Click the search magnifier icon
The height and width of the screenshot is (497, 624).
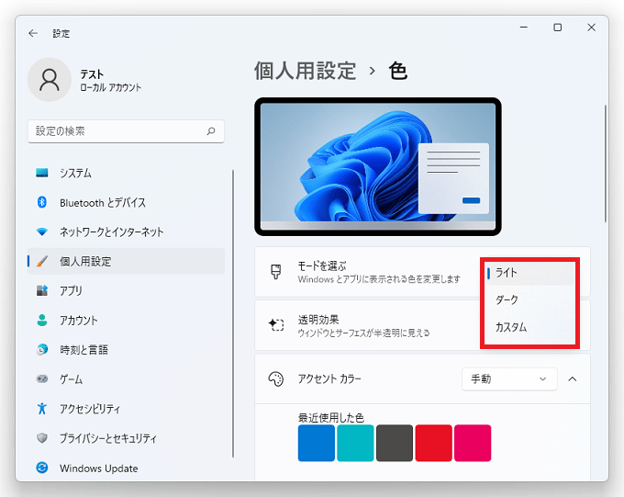pyautogui.click(x=211, y=131)
